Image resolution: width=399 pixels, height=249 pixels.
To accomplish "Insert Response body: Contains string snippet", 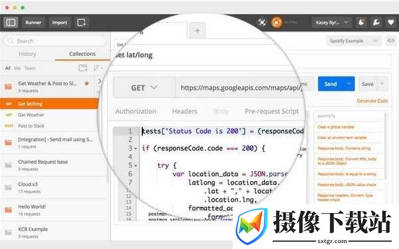I will point(344,148).
